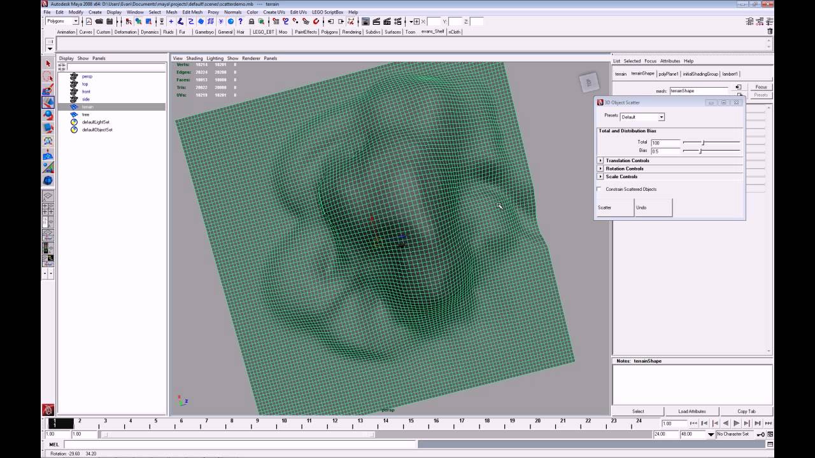Click the Copy Tab button
The image size is (815, 458).
(746, 411)
